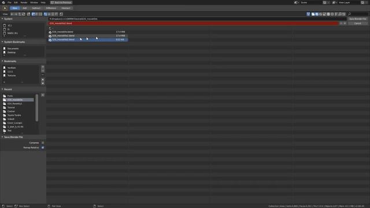Screen dimensions: 370x208
Task: Open the Documents system bookmark
Action: [13, 49]
